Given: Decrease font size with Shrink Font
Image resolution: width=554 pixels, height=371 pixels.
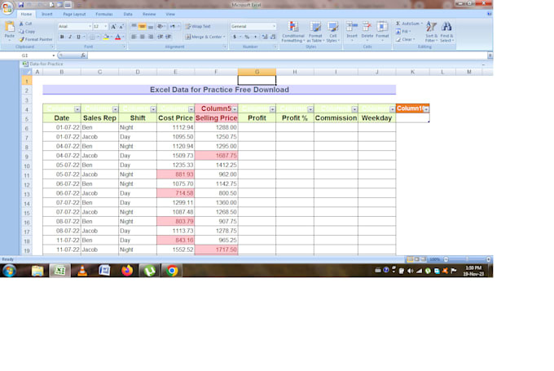Looking at the screenshot, I should pyautogui.click(x=121, y=27).
